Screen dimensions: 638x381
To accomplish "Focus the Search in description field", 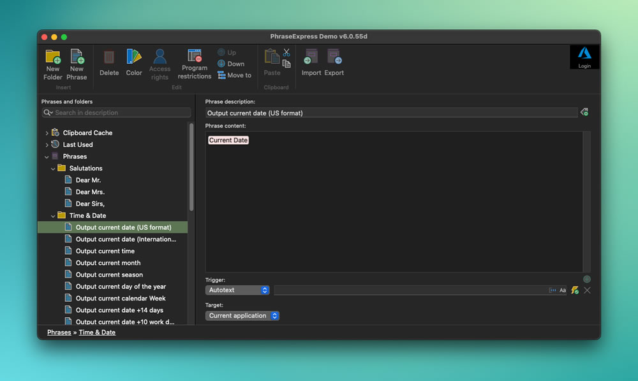I will (x=116, y=112).
